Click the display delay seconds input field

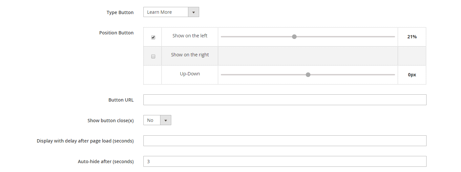point(284,141)
